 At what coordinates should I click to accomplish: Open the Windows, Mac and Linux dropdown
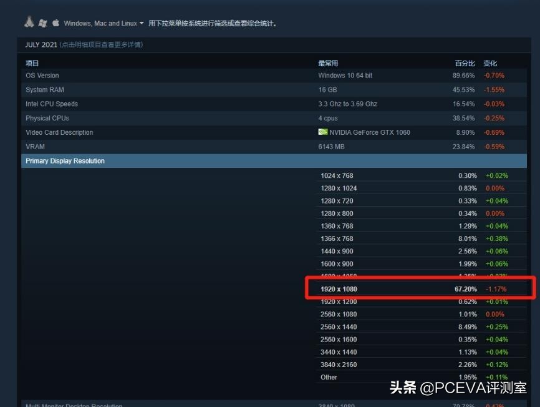pos(104,22)
